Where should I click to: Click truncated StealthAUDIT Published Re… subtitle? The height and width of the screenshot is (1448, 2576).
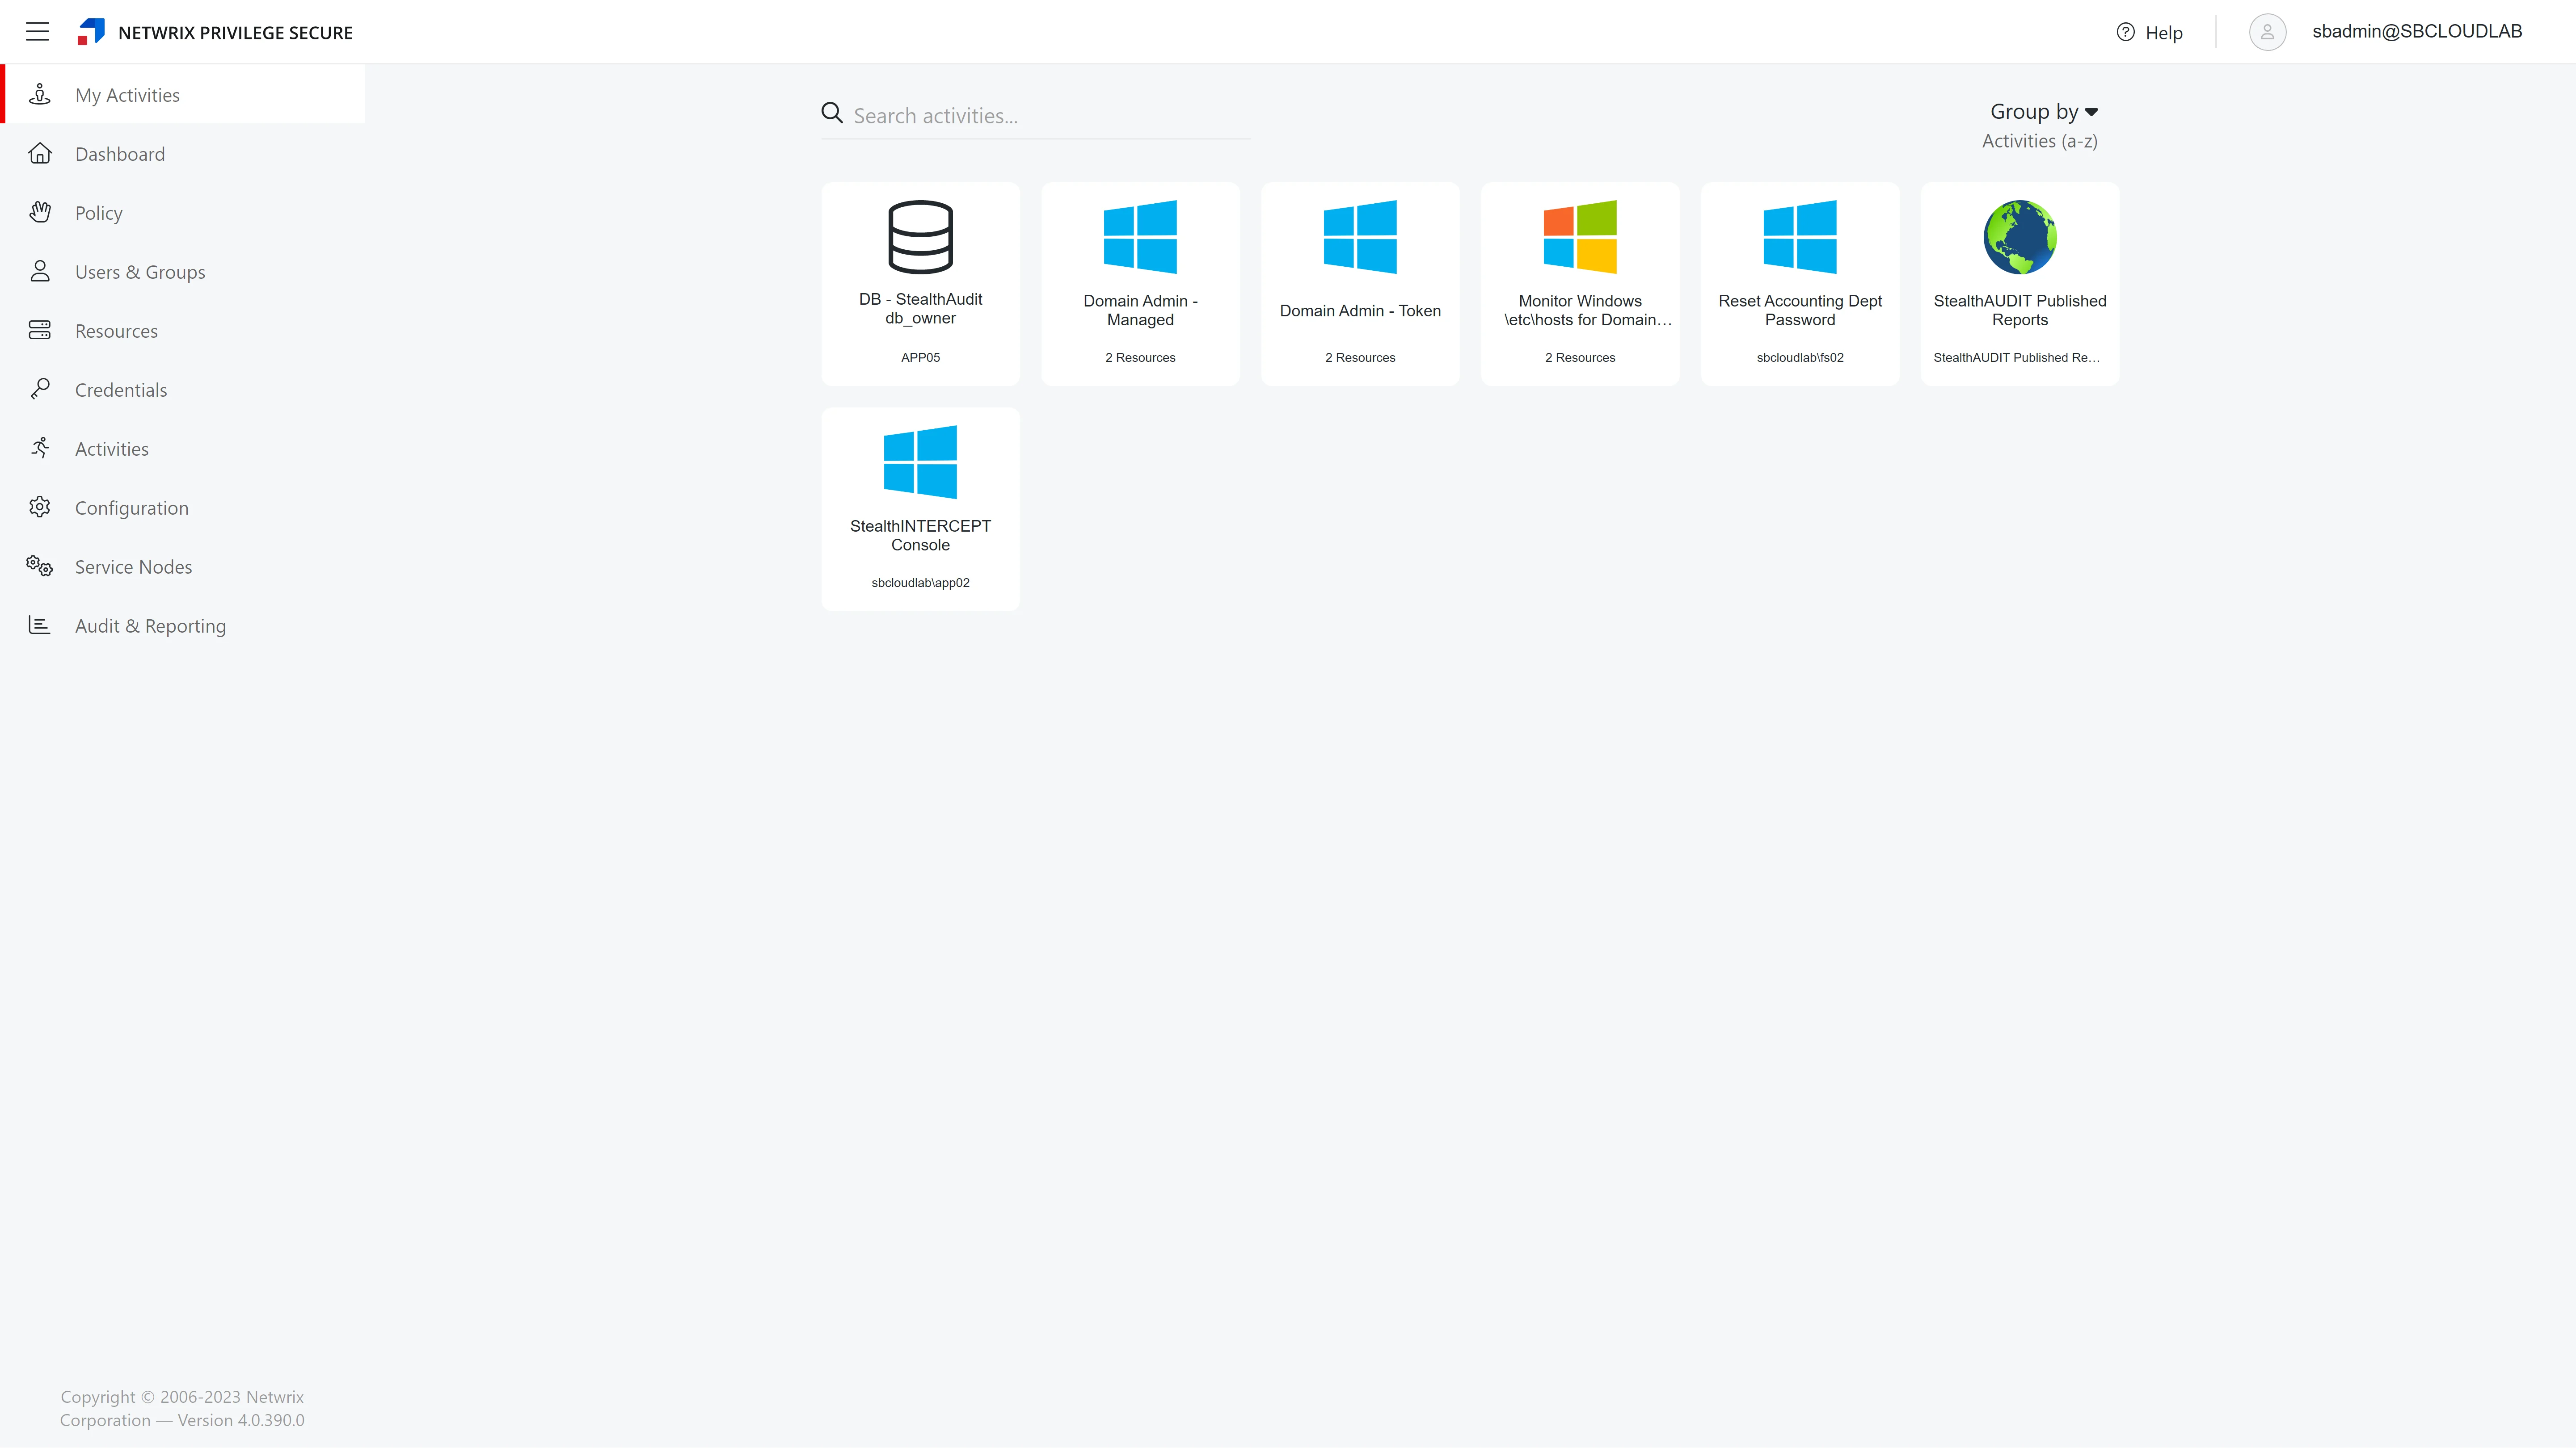pos(2016,357)
